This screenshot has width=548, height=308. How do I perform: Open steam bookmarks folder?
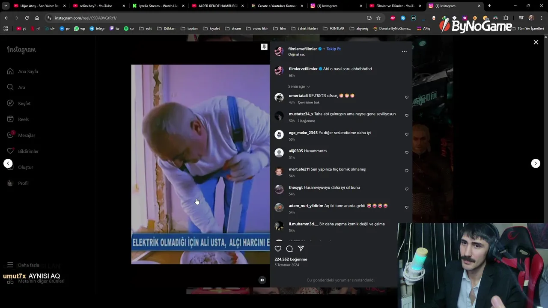pyautogui.click(x=233, y=29)
